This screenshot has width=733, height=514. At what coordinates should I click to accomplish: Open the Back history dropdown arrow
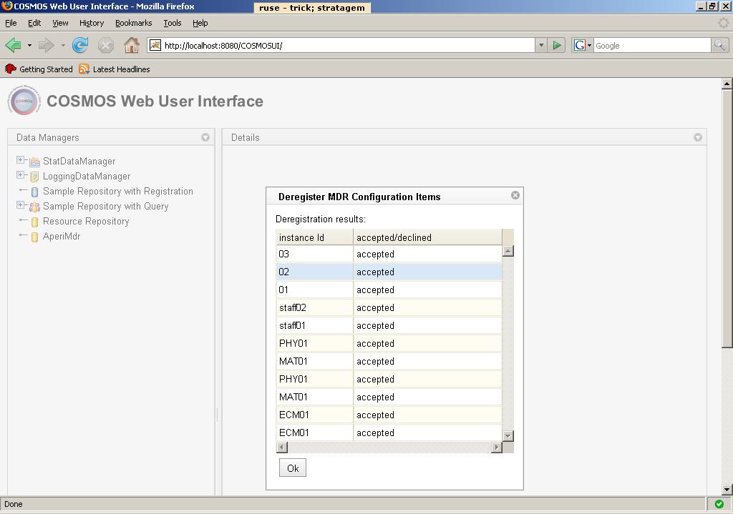click(29, 45)
